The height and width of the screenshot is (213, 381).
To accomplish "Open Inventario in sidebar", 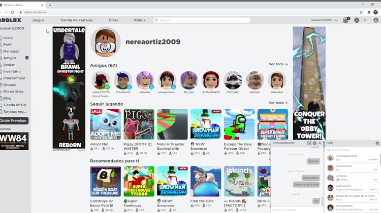I will pos(12,71).
